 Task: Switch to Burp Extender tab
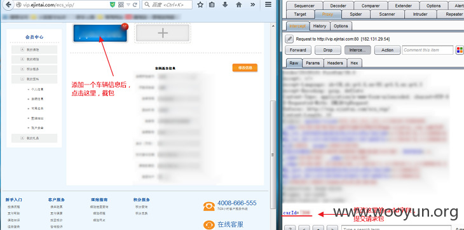tap(404, 6)
